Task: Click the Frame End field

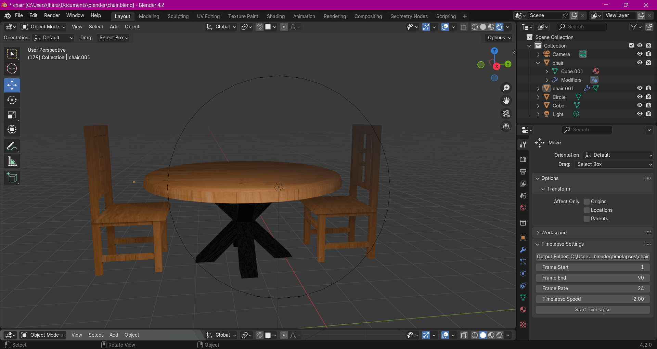Action: coord(593,278)
